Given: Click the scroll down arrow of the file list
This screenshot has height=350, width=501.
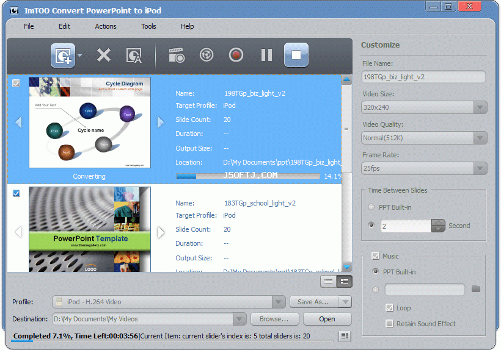Looking at the screenshot, I should click(x=346, y=267).
